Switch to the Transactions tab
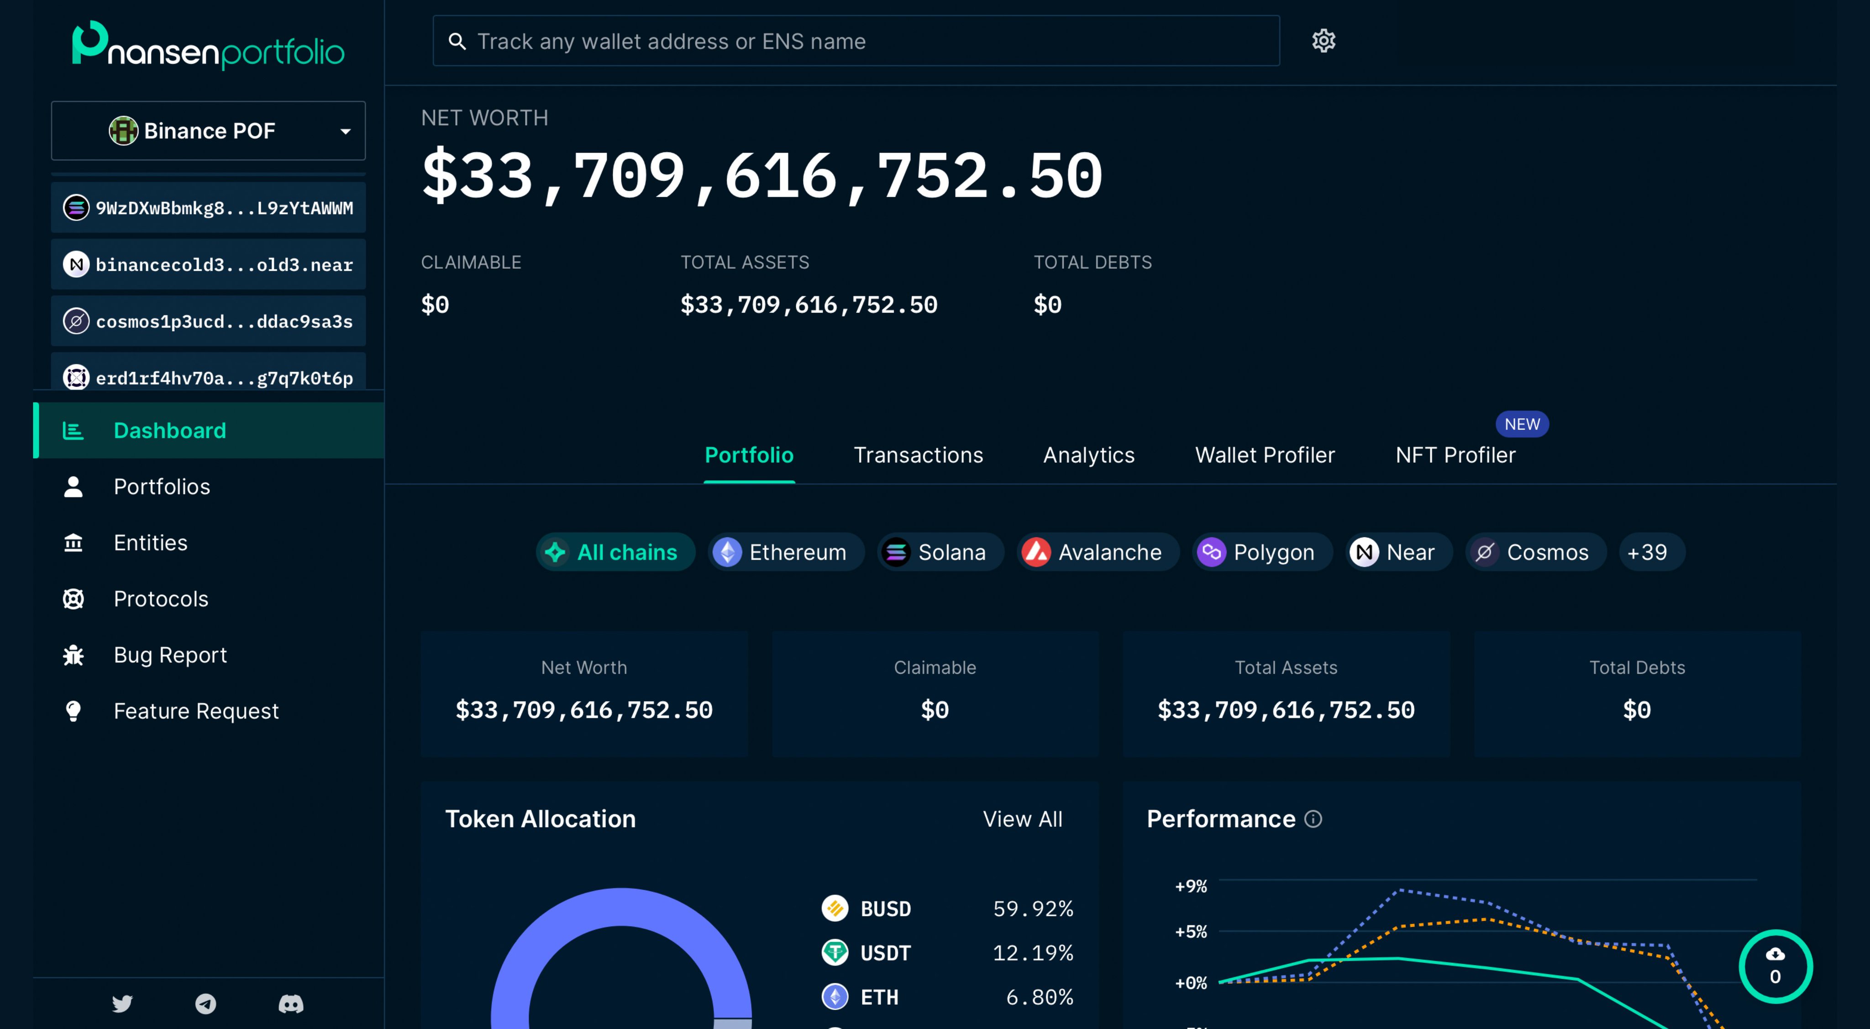 click(918, 455)
